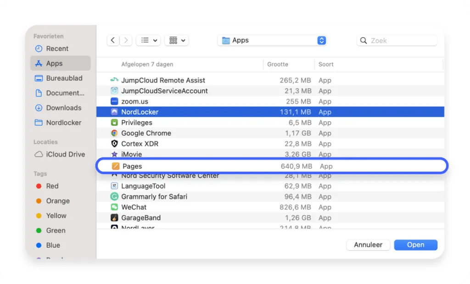Open iCloud Drive in the sidebar
470x284 pixels.
(60, 154)
